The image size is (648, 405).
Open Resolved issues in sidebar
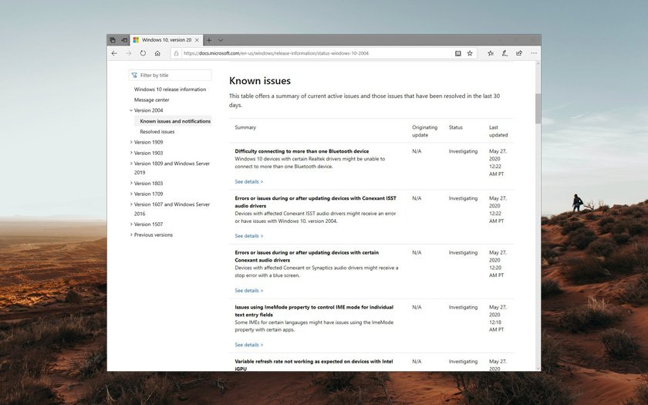(157, 132)
